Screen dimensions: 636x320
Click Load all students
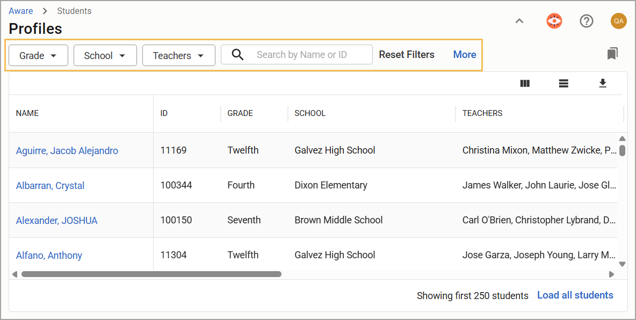tap(575, 295)
